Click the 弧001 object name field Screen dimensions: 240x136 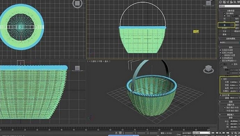click(x=229, y=43)
